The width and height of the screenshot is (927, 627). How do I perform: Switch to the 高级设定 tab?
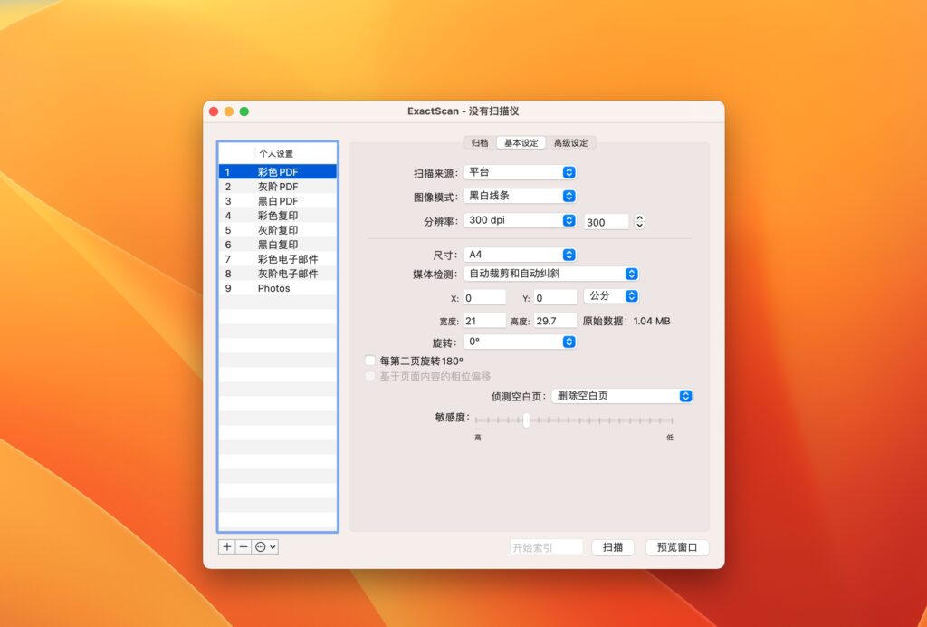coord(570,142)
